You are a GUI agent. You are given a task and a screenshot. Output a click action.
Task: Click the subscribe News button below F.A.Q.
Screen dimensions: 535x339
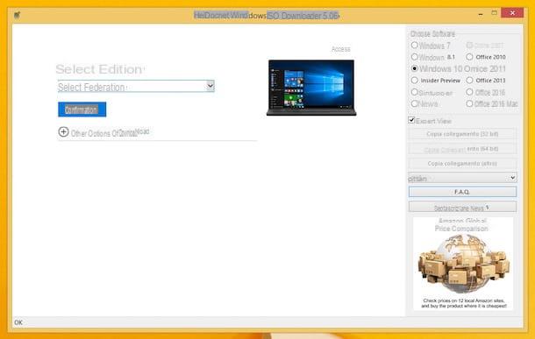coord(462,207)
